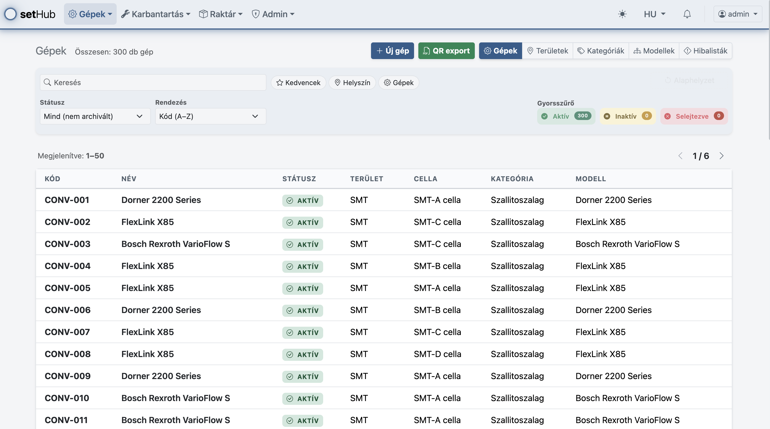770x429 pixels.
Task: Open the Rendezés sort dropdown
Action: pyautogui.click(x=210, y=117)
